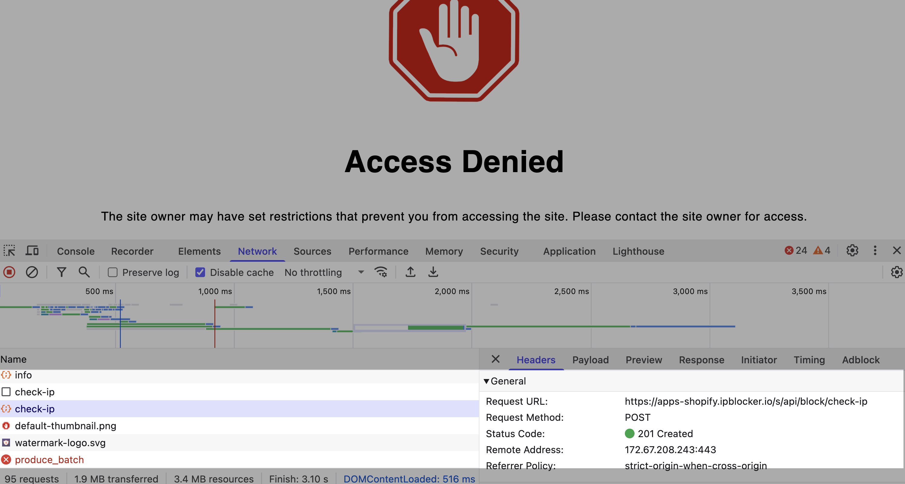
Task: Open the Payload tab
Action: click(590, 360)
